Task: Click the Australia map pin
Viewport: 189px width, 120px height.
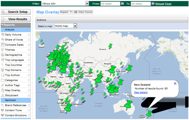Action: coord(129,104)
